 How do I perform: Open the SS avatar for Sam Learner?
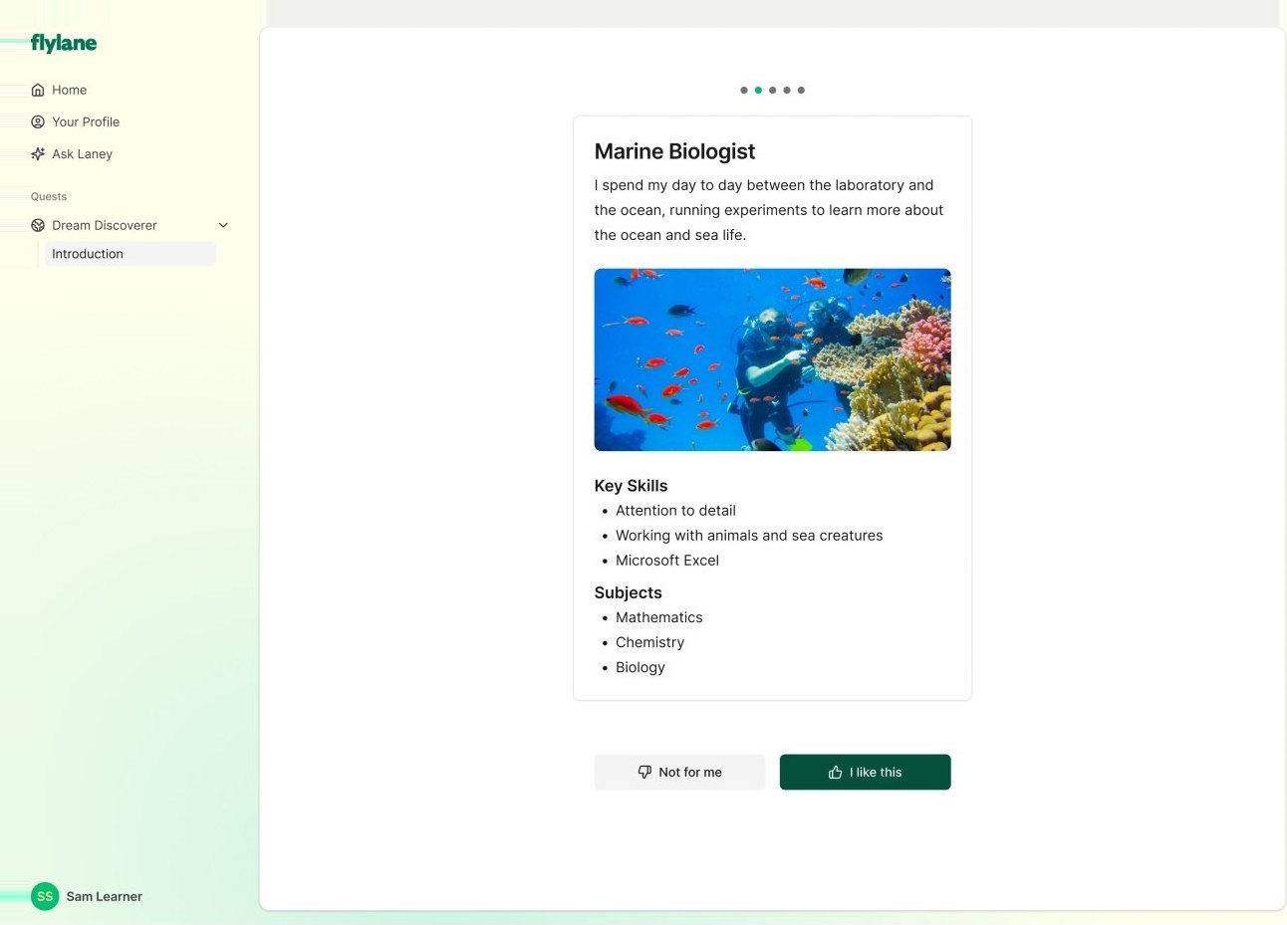tap(45, 896)
